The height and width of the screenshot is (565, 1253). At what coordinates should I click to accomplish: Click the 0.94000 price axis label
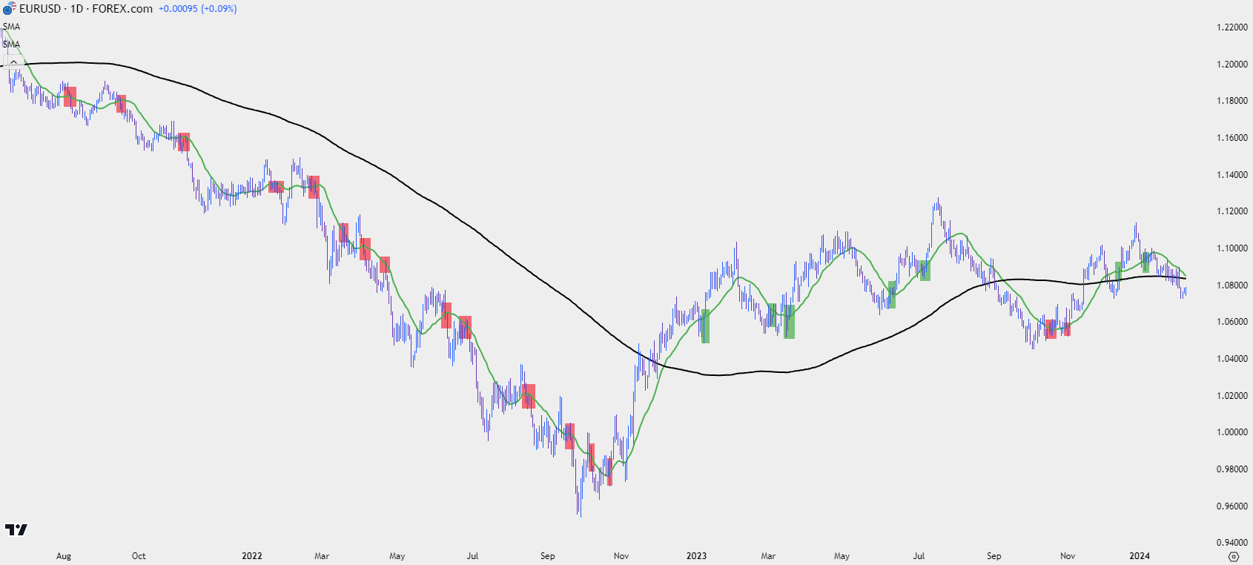click(x=1232, y=543)
